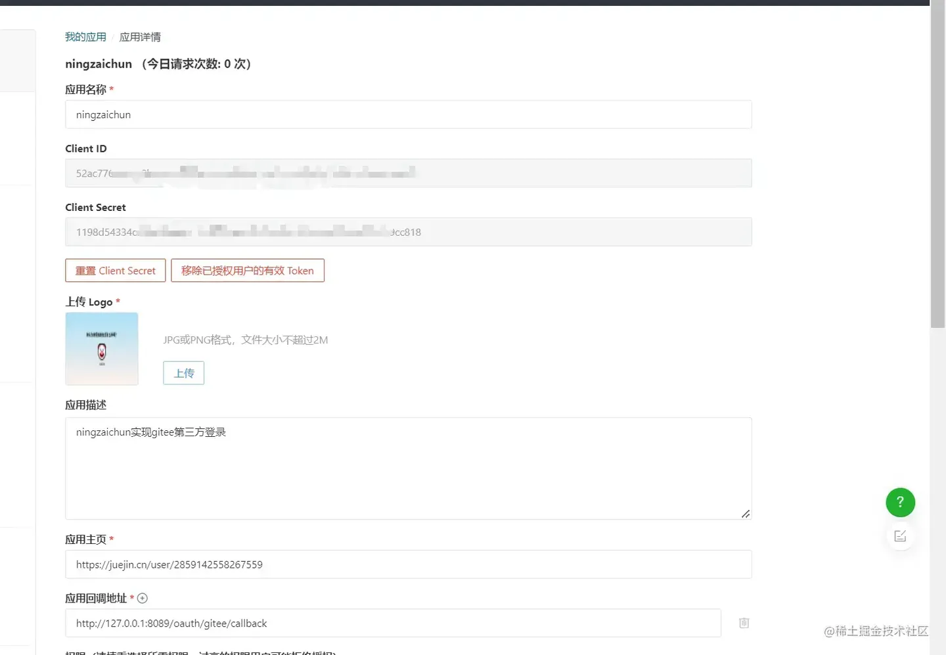The width and height of the screenshot is (946, 655).
Task: Click the 应用名称 input showing ningzaichun
Action: (408, 114)
